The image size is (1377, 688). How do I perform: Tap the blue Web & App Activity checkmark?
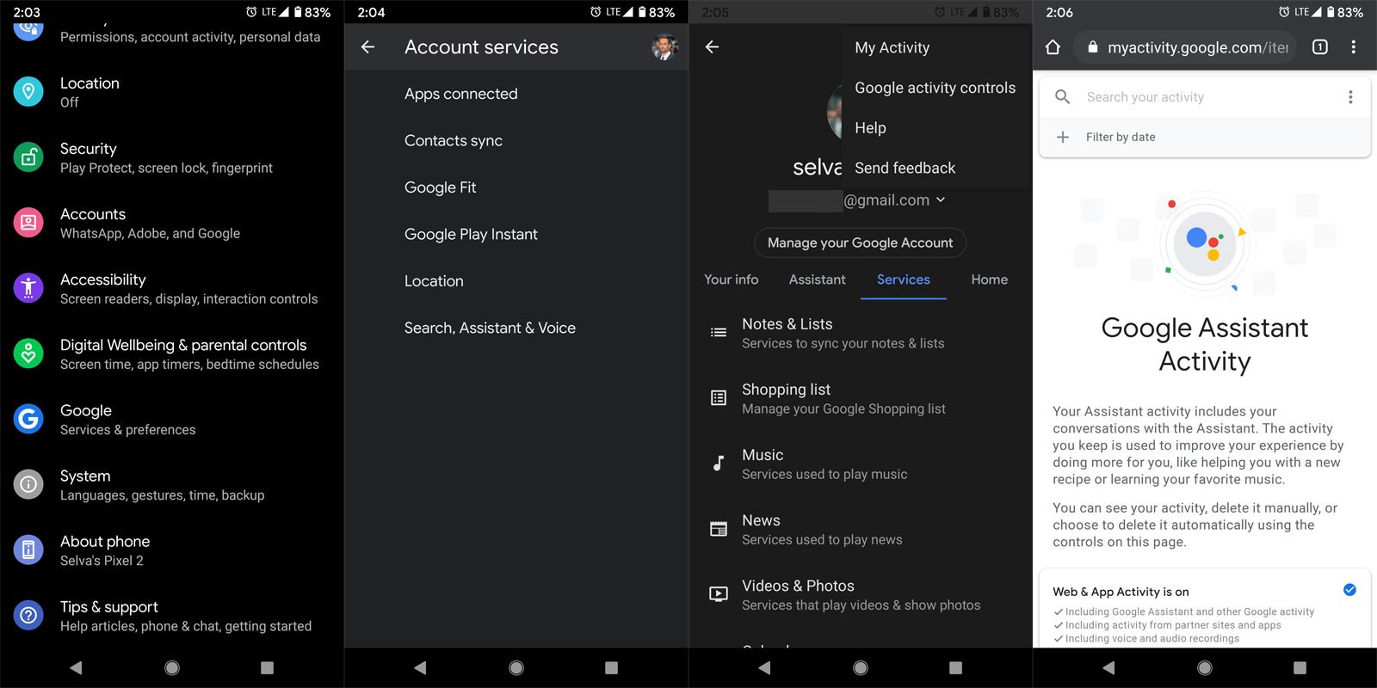point(1349,590)
